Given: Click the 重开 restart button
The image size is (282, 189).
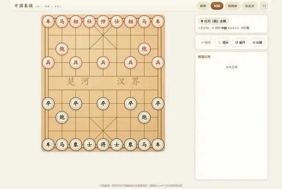Looking at the screenshot, I should tap(240, 43).
